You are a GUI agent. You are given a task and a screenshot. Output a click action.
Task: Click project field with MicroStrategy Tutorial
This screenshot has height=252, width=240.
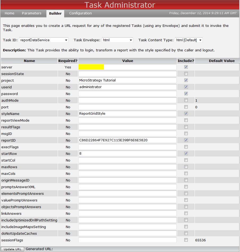(127, 80)
